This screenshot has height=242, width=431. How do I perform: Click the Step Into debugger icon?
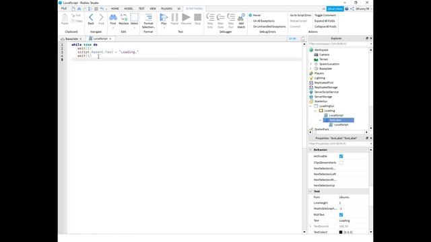click(210, 17)
